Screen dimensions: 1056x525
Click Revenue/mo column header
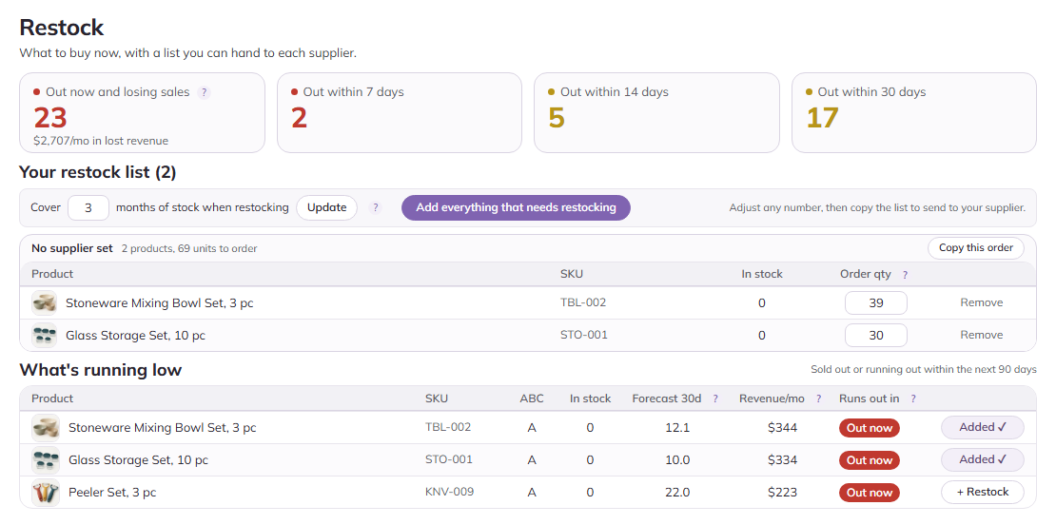point(772,399)
